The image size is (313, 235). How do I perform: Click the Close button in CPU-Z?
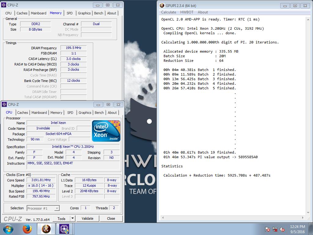click(111, 218)
